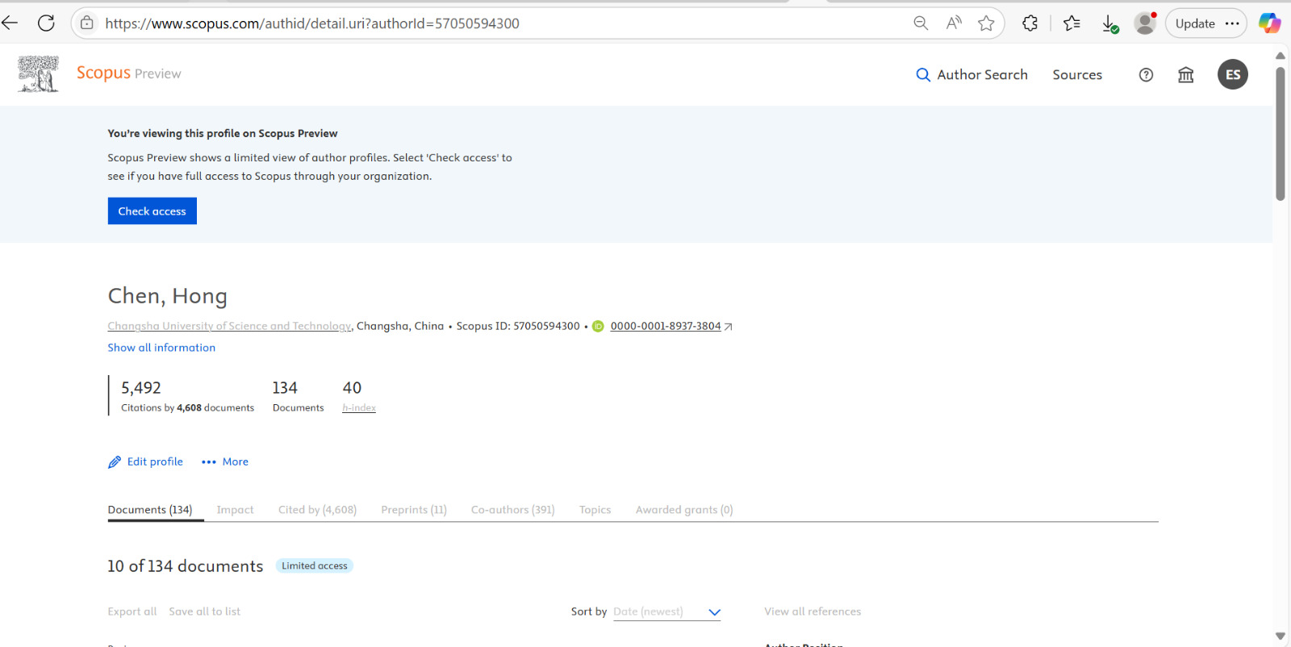Expand the More options menu

coord(225,462)
